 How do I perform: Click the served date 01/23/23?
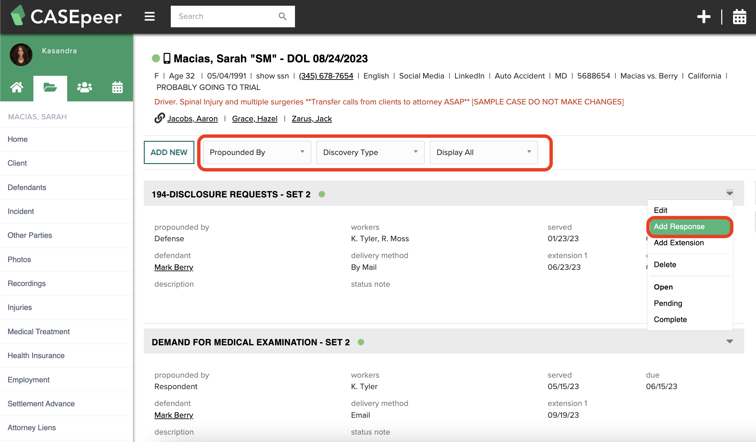click(x=563, y=239)
